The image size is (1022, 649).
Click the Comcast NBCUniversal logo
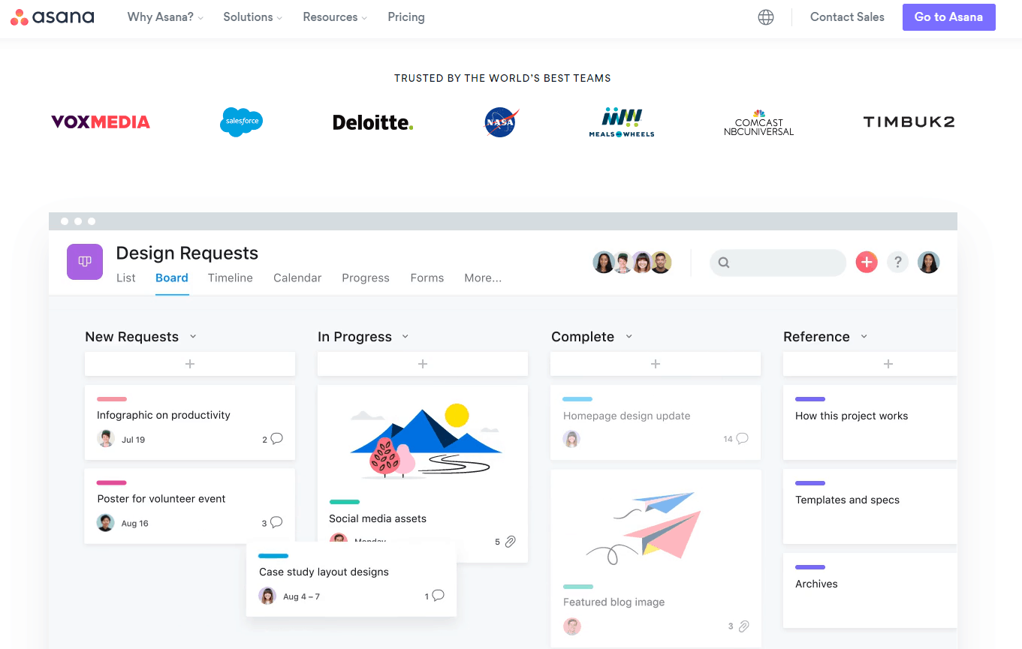tap(758, 123)
